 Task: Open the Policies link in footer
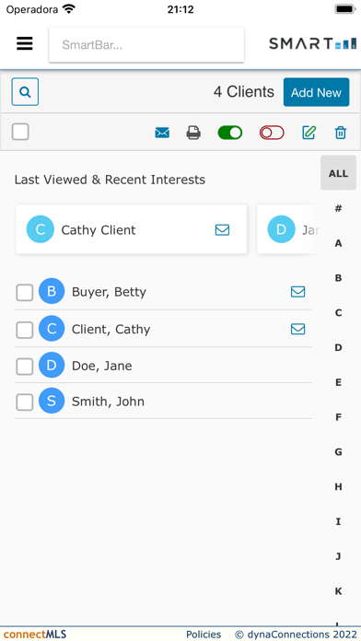[x=204, y=634]
